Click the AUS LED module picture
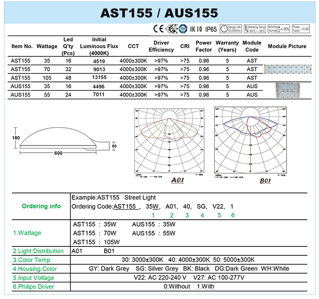 tap(288, 90)
